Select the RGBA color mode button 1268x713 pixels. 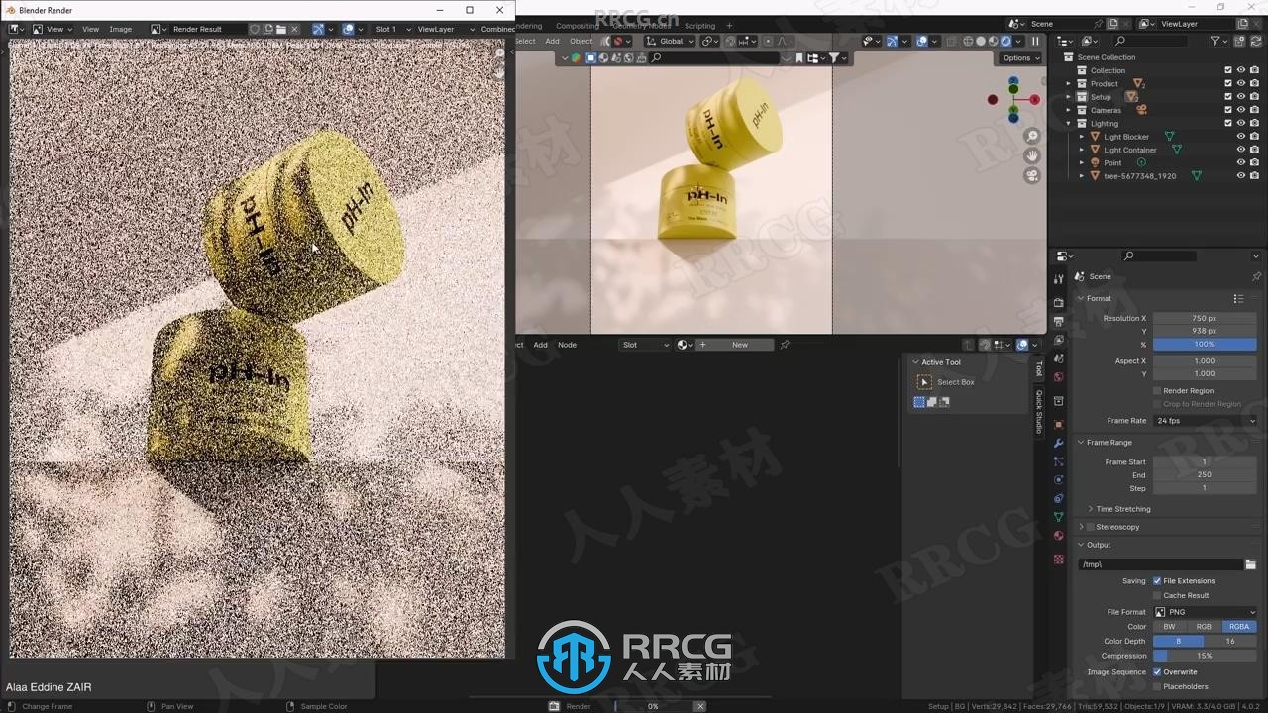click(x=1239, y=627)
